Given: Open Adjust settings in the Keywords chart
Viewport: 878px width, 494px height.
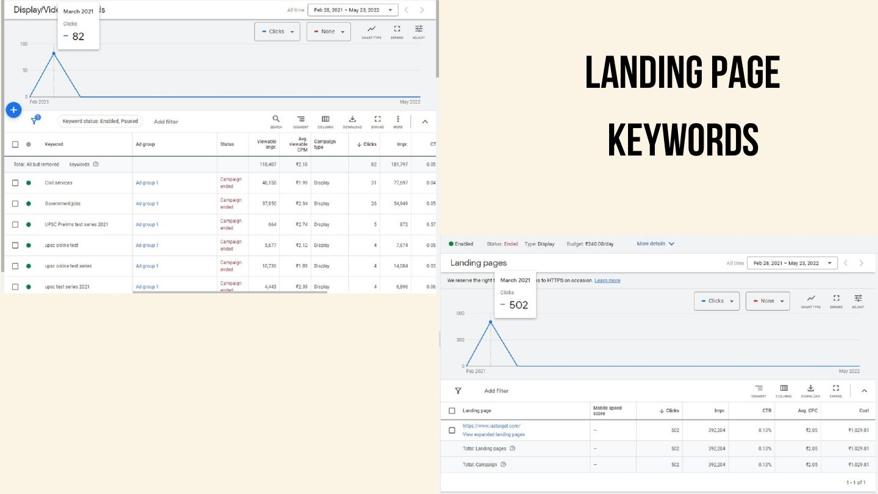Looking at the screenshot, I should pos(418,32).
